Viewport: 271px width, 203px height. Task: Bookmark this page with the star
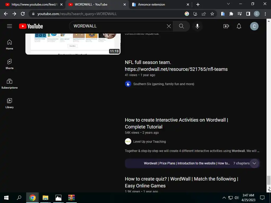coord(212,14)
